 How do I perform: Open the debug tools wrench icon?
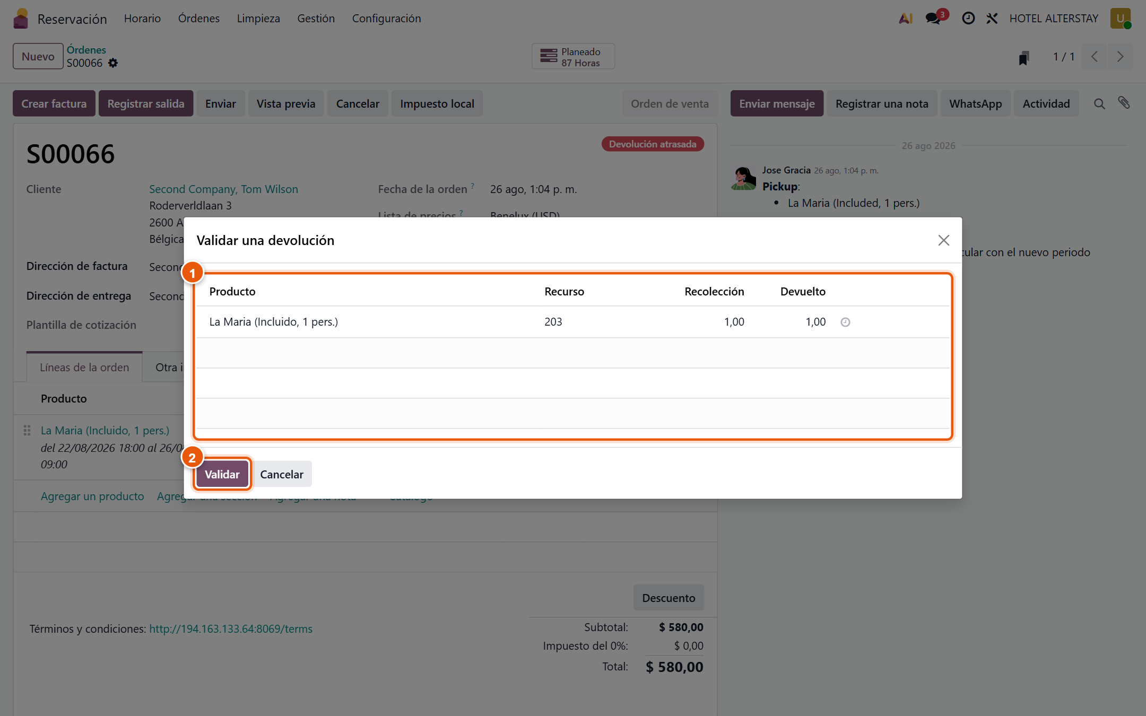click(x=992, y=19)
